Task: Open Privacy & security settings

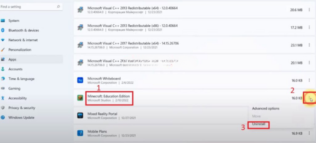Action: coord(22,108)
